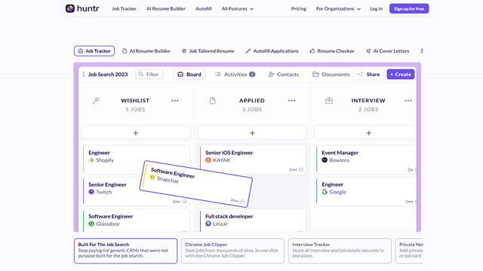Switch to the AI Resume Builder feature tab
This screenshot has width=483, height=271.
click(146, 51)
